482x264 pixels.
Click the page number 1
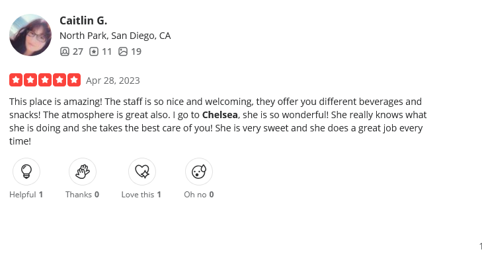click(481, 246)
